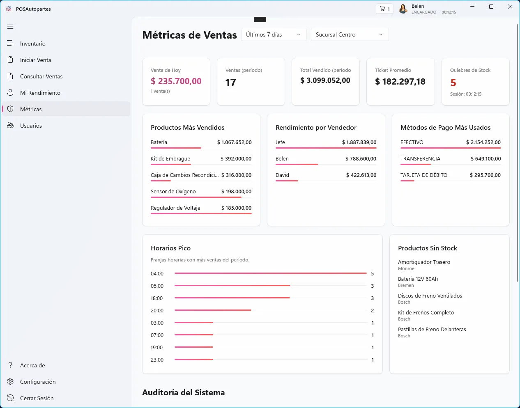This screenshot has height=408, width=520.
Task: Click the Auditoría del Sistema heading
Action: 184,392
